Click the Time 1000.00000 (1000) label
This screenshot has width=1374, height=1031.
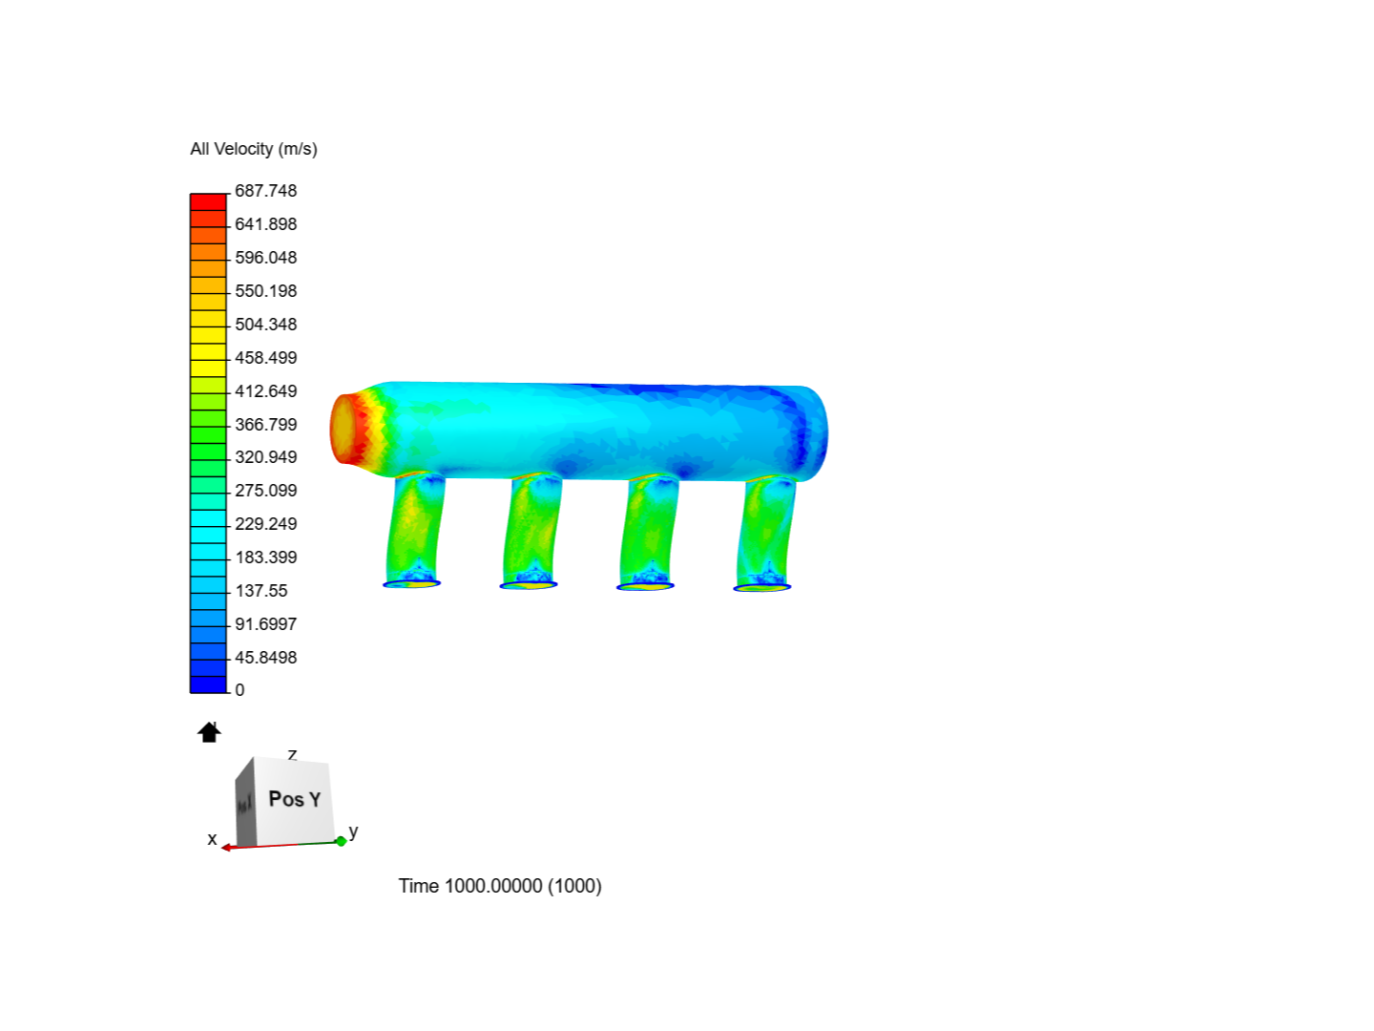[500, 886]
